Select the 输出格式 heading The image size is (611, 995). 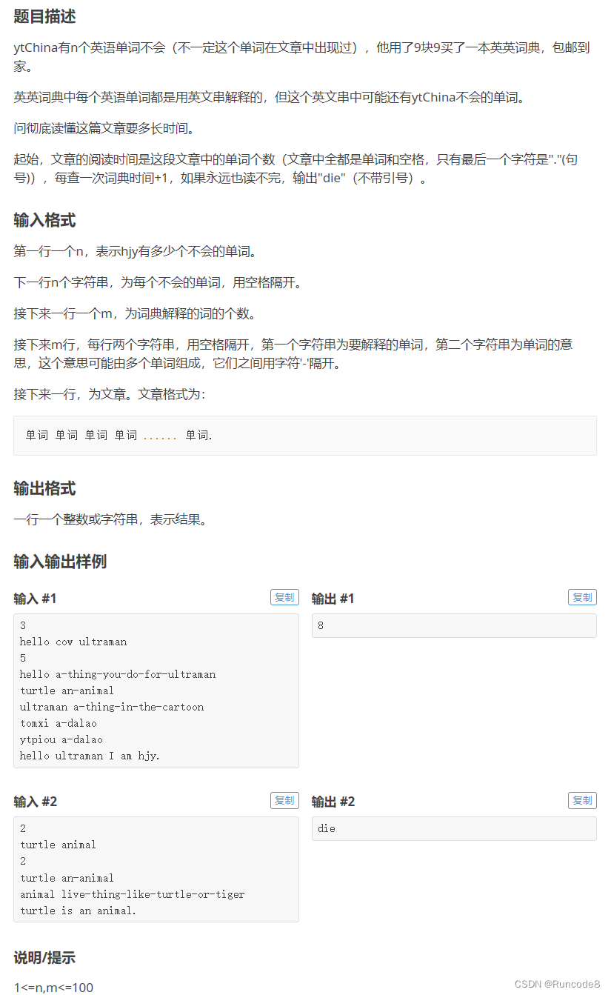point(44,488)
